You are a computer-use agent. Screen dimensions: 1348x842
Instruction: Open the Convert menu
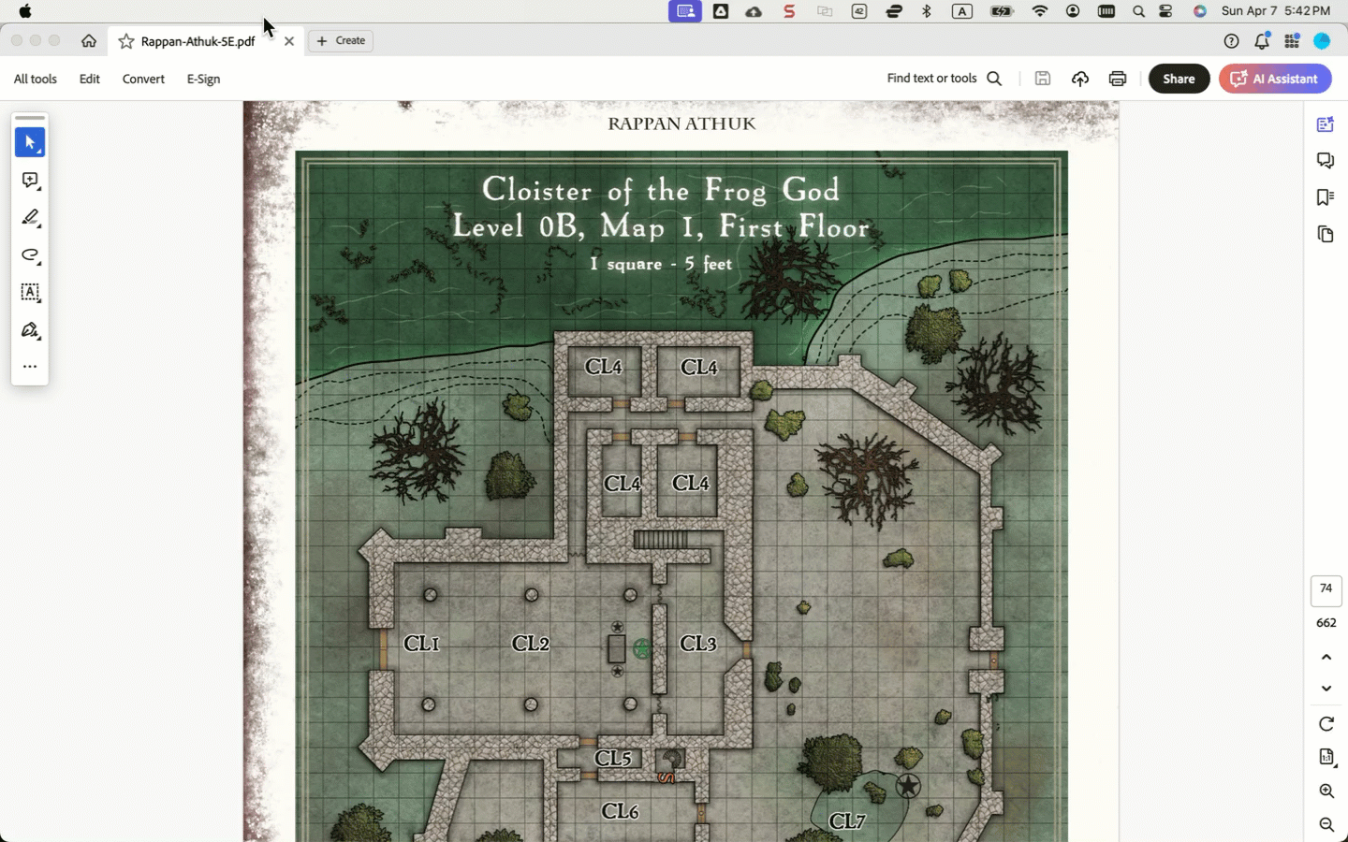[143, 79]
